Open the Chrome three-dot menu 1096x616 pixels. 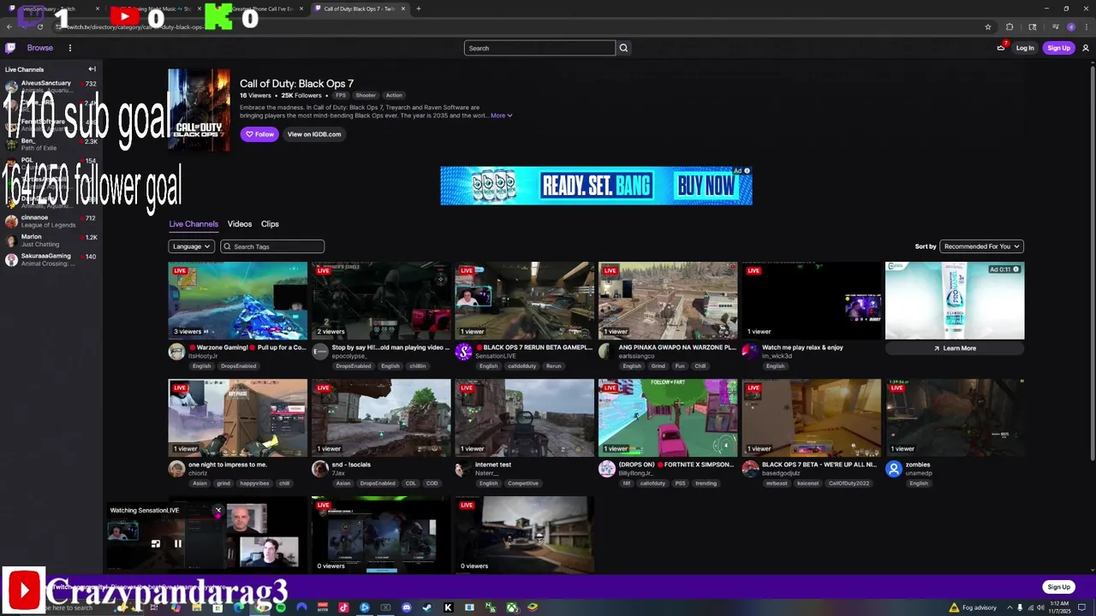point(1087,27)
